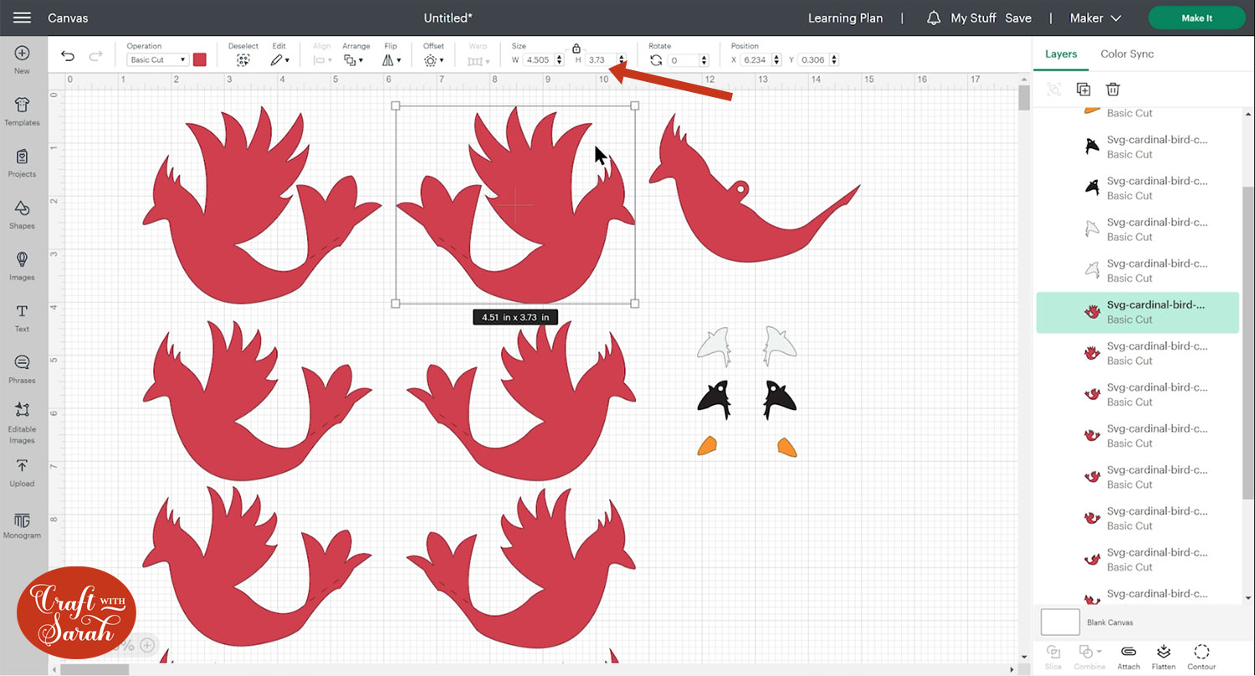The height and width of the screenshot is (676, 1255).
Task: Switch to the Color Sync tab
Action: click(x=1127, y=54)
